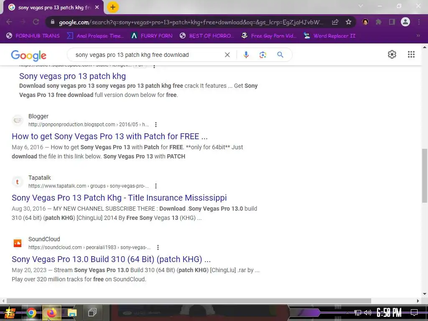The image size is (428, 321).
Task: Open File Explorer from the taskbar
Action: point(72,313)
